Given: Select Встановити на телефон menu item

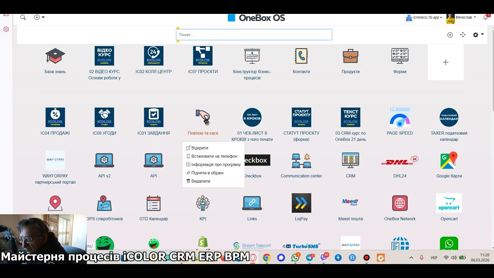Looking at the screenshot, I should pos(213,156).
